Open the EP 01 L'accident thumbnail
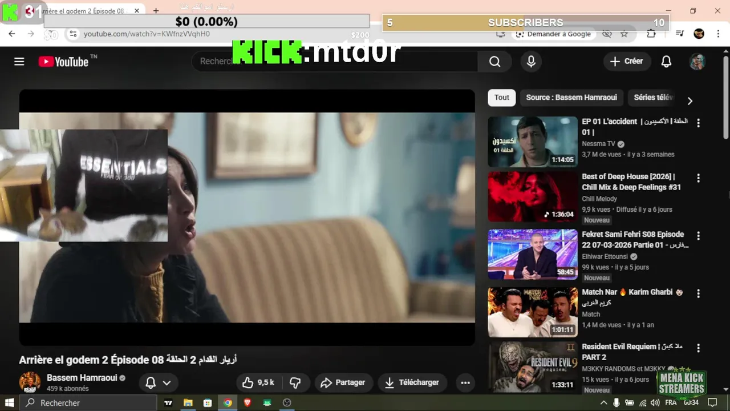Screen dimensions: 730x411 pyautogui.click(x=533, y=142)
